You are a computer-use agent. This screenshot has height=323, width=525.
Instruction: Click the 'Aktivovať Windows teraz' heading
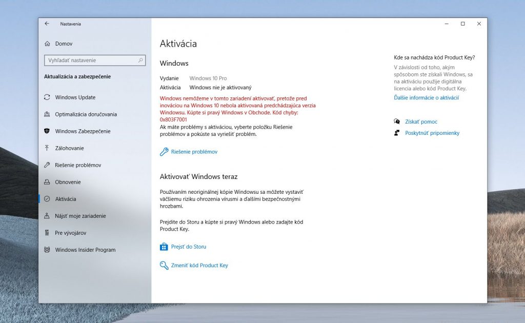(x=198, y=176)
